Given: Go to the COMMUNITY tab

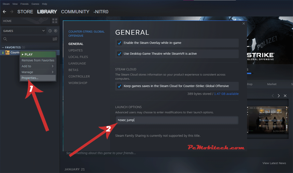Looking at the screenshot, I should click(x=75, y=12).
